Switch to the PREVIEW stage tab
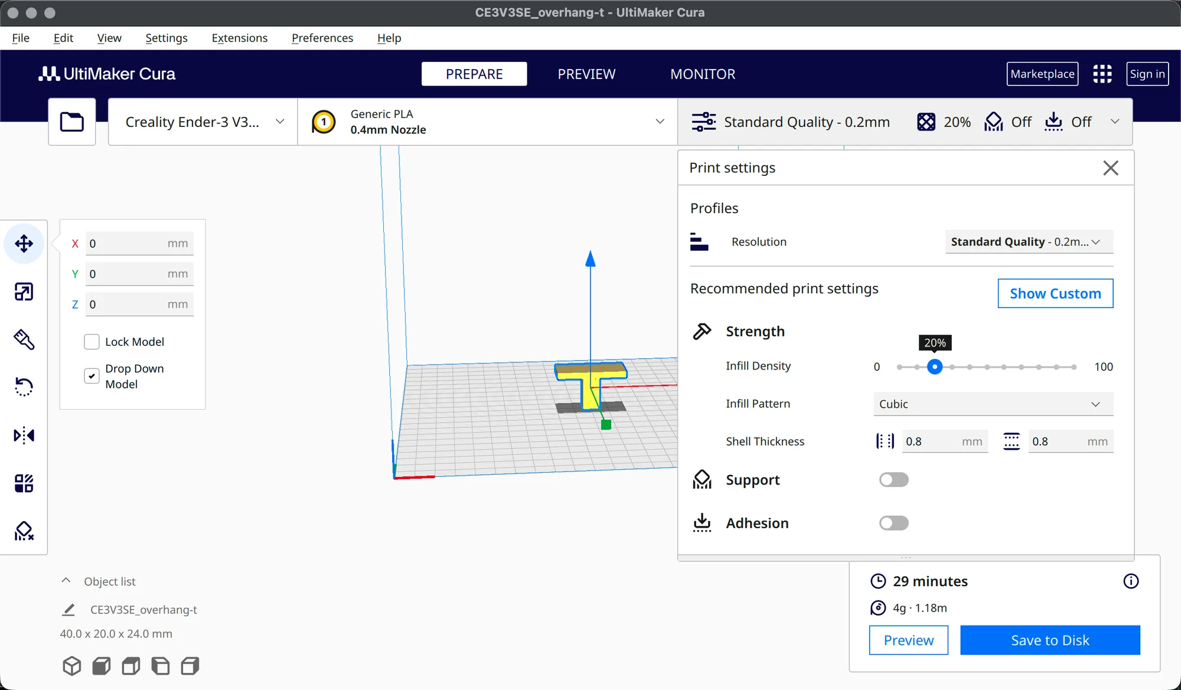This screenshot has width=1181, height=690. [586, 74]
